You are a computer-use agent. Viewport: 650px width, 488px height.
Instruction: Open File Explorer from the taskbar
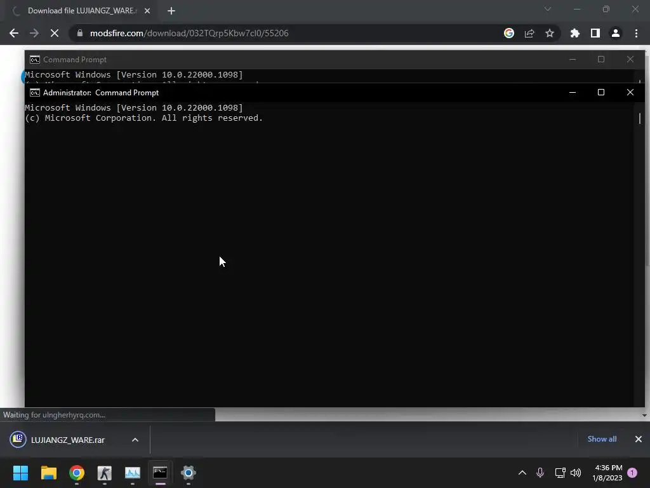(x=48, y=473)
